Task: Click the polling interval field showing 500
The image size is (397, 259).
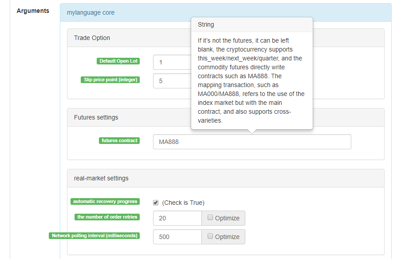Action: tap(177, 237)
